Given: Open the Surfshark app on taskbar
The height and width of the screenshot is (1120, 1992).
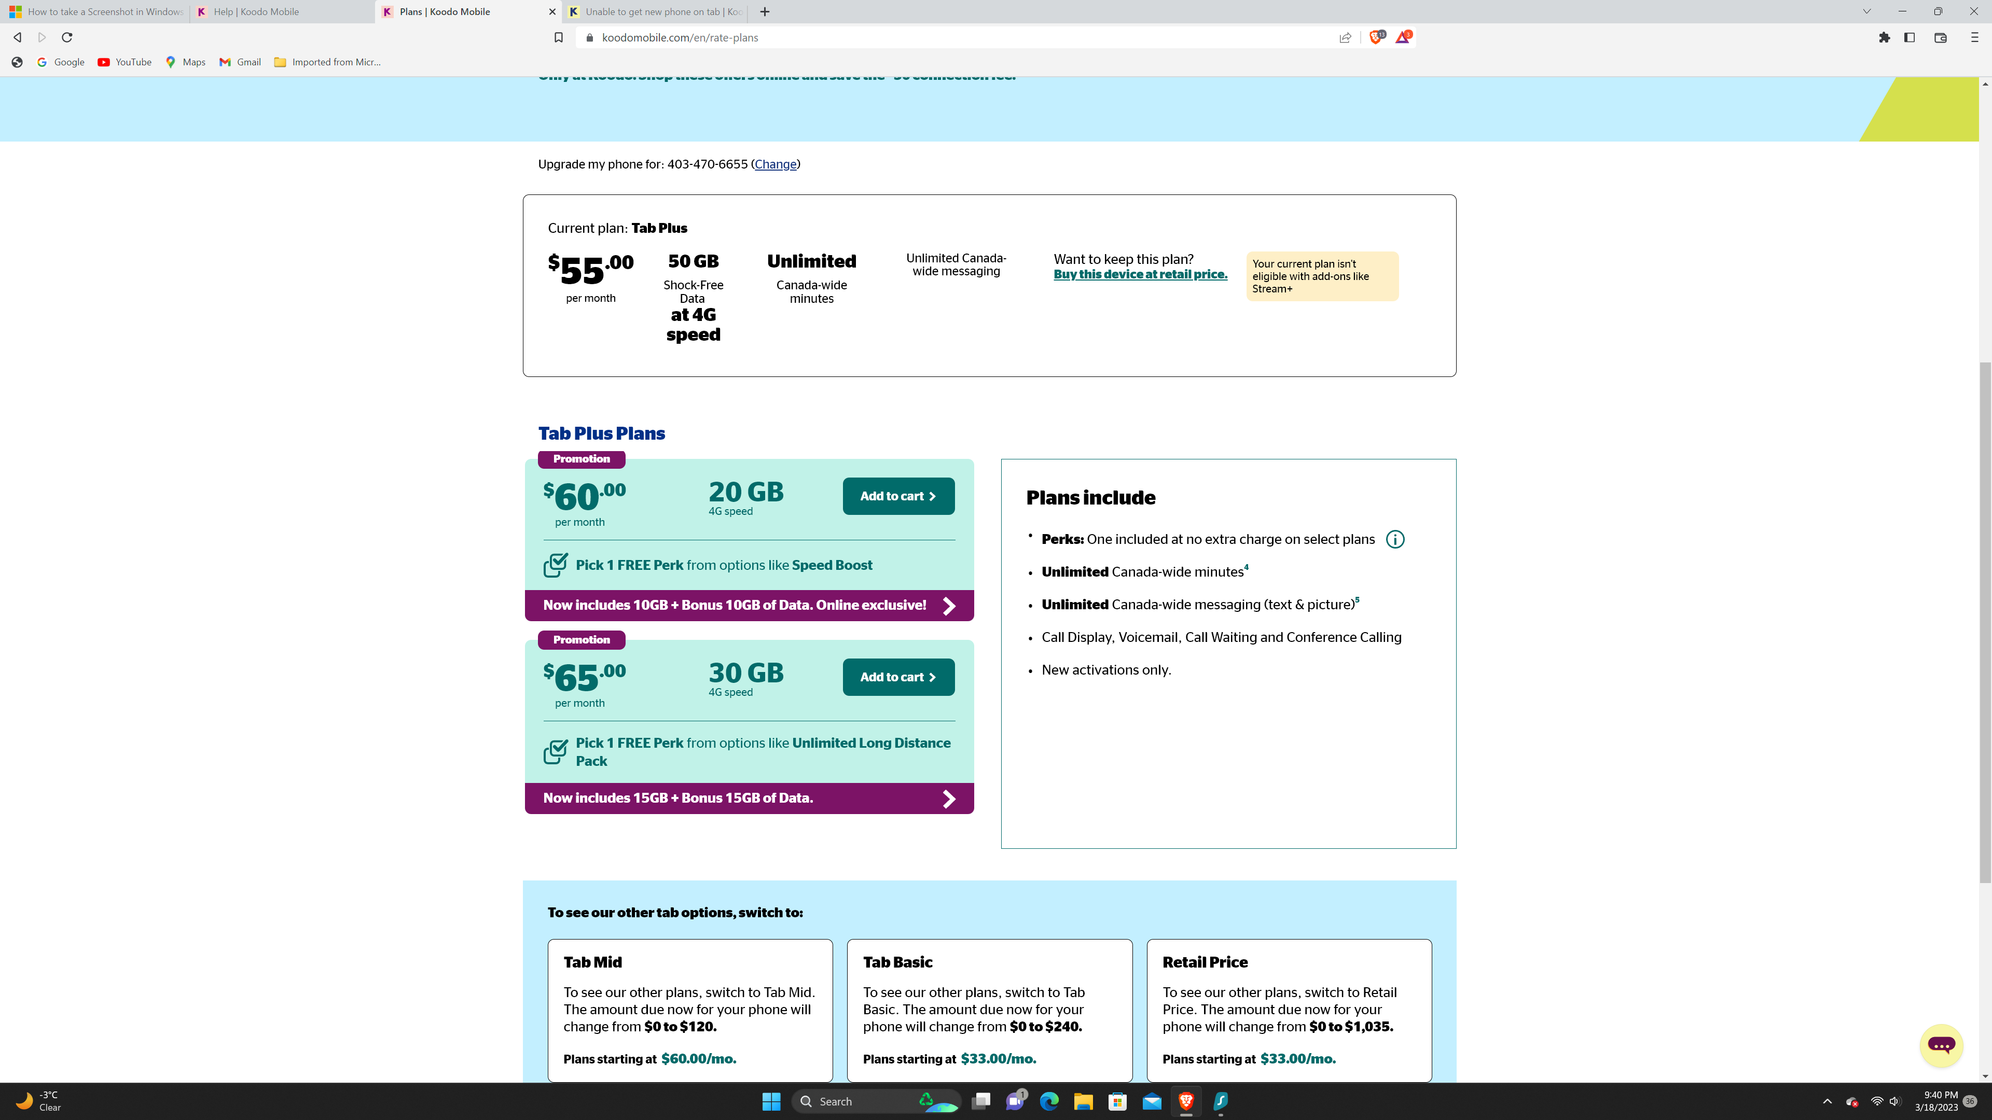Looking at the screenshot, I should click(x=1220, y=1101).
